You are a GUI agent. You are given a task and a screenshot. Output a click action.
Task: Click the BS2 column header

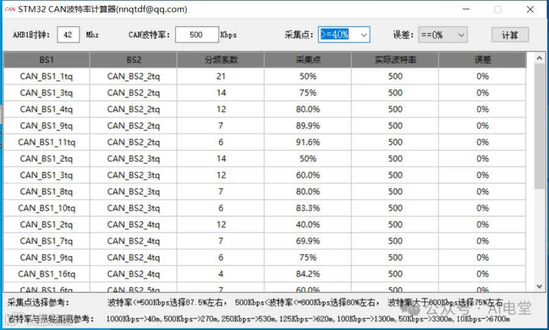pyautogui.click(x=134, y=60)
